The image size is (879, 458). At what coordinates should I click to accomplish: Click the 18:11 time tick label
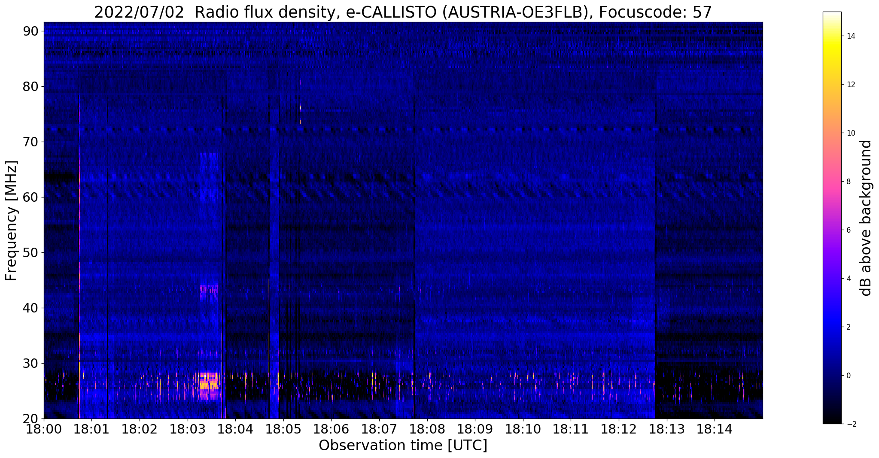coord(571,429)
